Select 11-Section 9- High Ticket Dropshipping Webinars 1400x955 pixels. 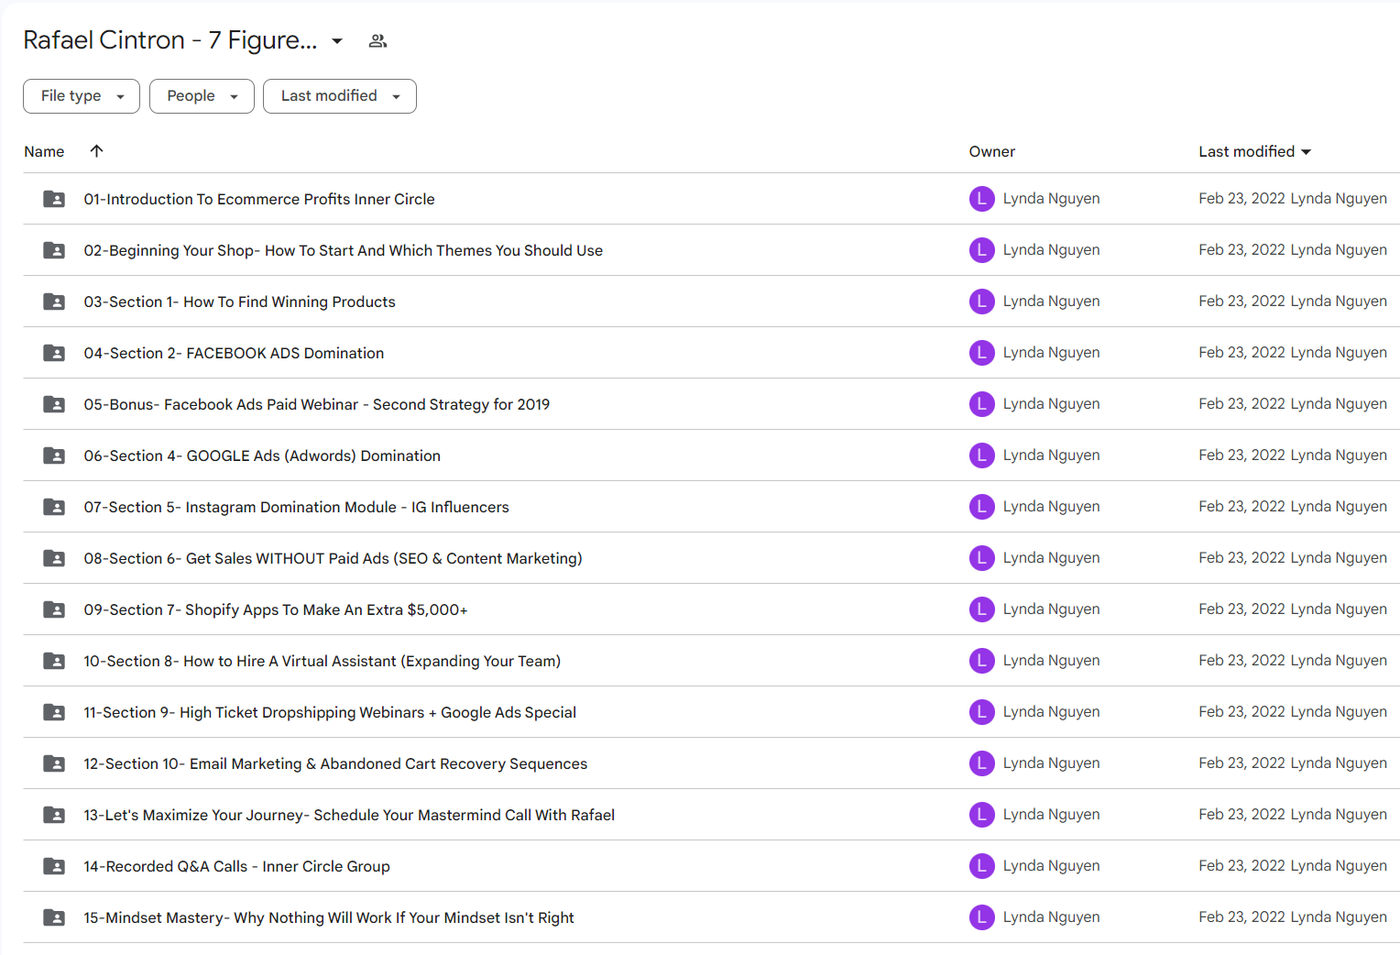tap(330, 712)
